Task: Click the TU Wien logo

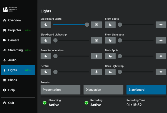Action: pyautogui.click(x=10, y=9)
